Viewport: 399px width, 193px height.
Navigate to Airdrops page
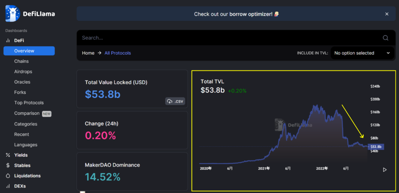click(x=23, y=72)
